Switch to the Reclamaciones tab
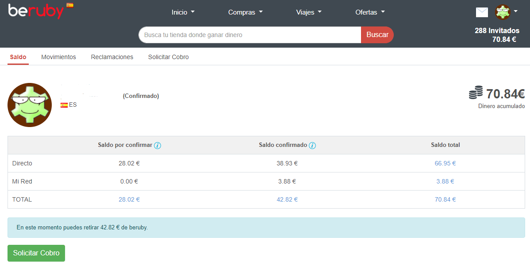The image size is (530, 266). click(112, 57)
